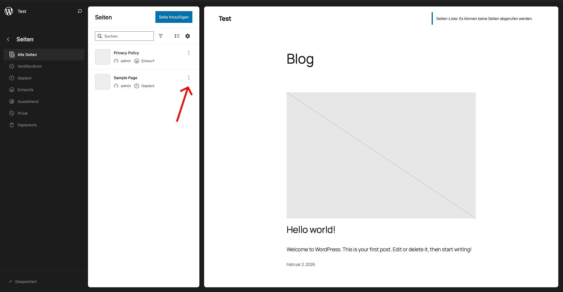
Task: Open the WordPress logo dashboard link
Action: pos(9,11)
